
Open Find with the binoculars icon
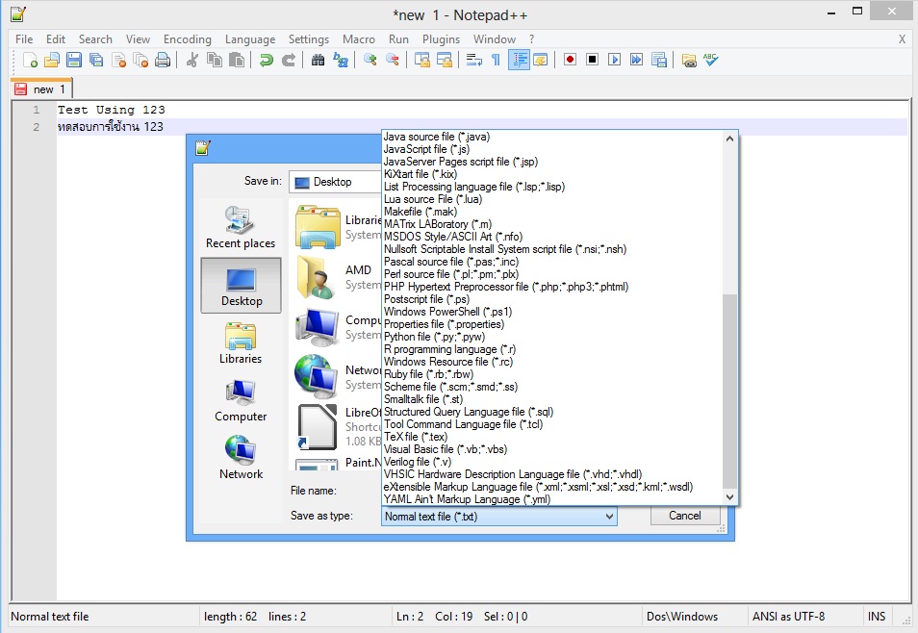(319, 60)
